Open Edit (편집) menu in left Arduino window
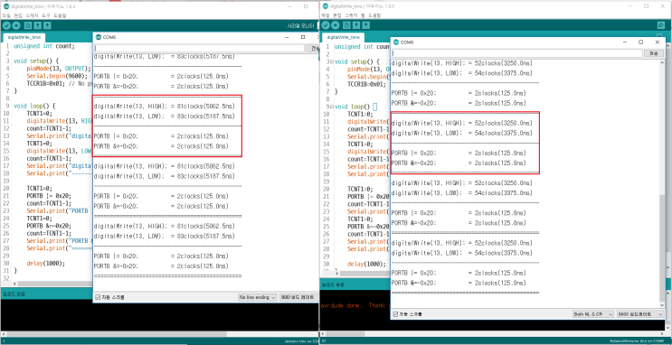The height and width of the screenshot is (345, 672). (17, 15)
